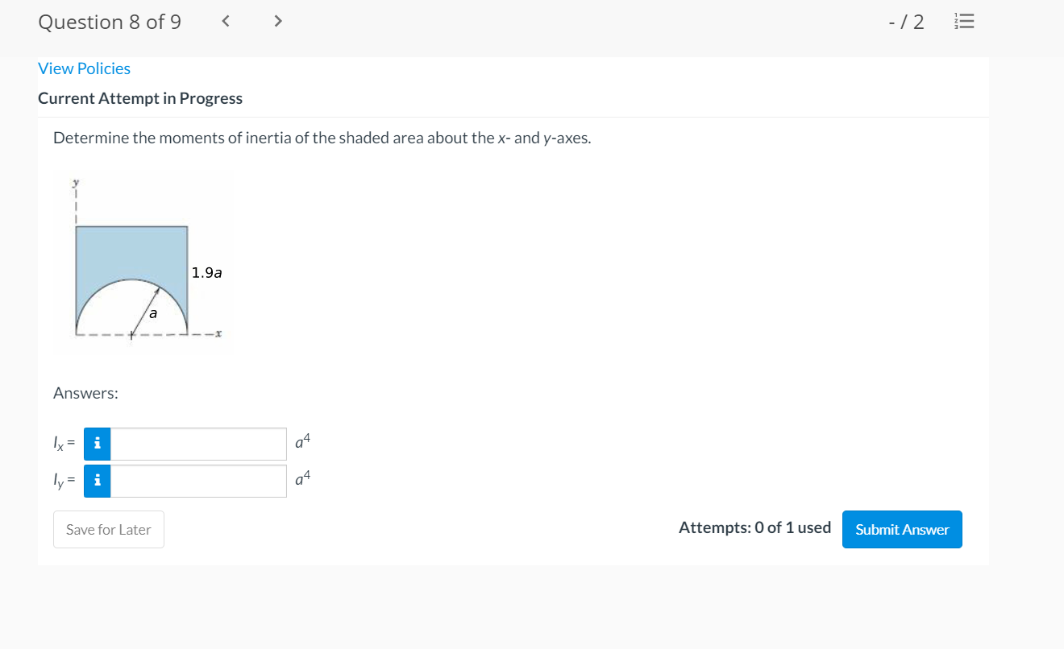Click the 'Attempts: 0 of 1 used' text
1064x649 pixels.
point(754,528)
